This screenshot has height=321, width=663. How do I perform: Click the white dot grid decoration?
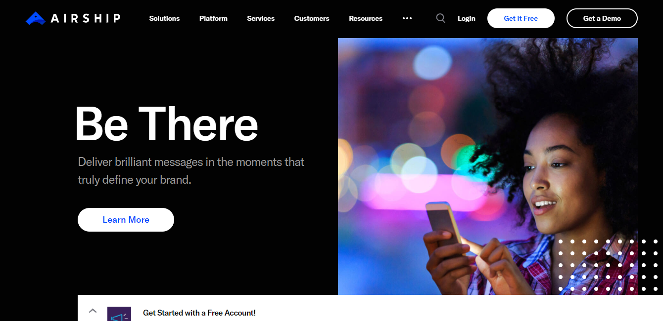(608, 265)
